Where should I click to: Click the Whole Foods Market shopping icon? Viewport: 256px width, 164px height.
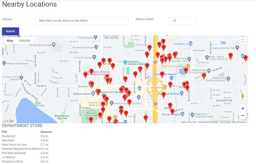[x=171, y=78]
